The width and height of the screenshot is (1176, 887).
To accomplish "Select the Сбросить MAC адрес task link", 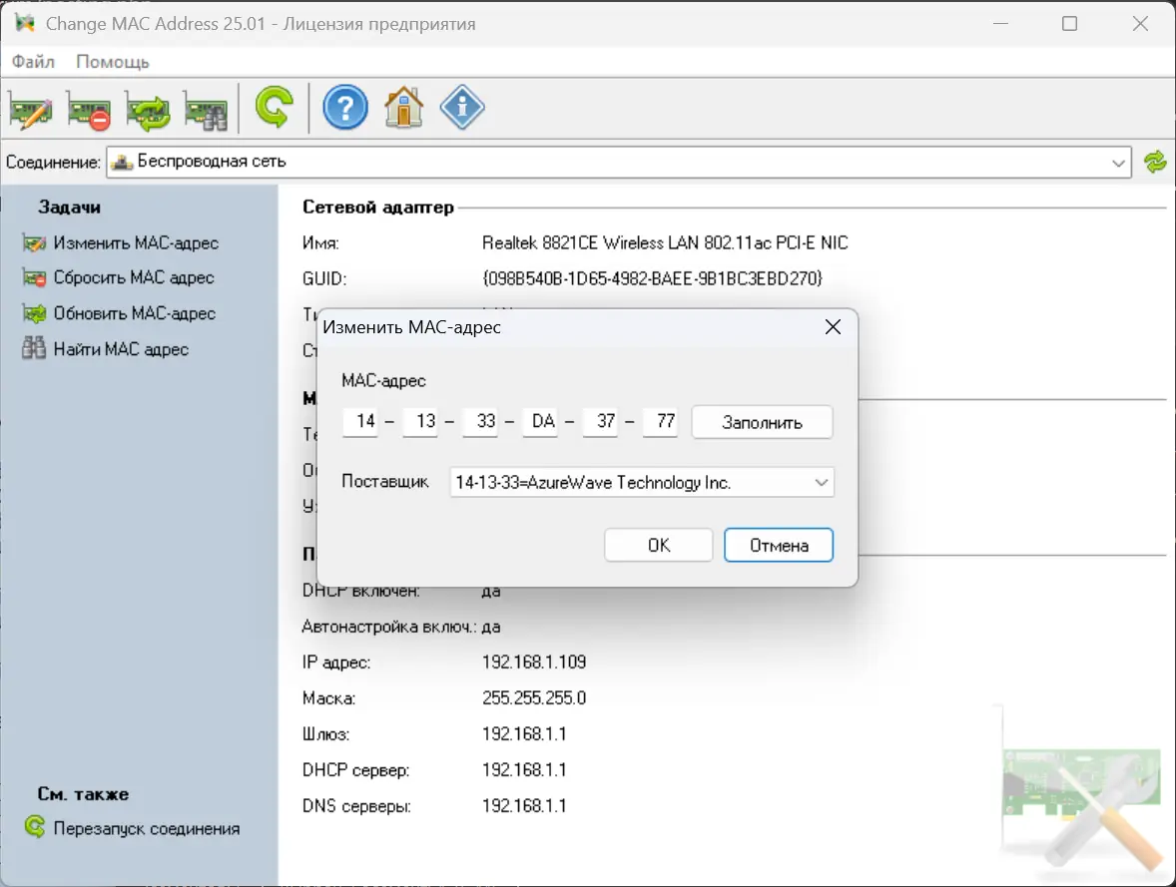I will [134, 277].
